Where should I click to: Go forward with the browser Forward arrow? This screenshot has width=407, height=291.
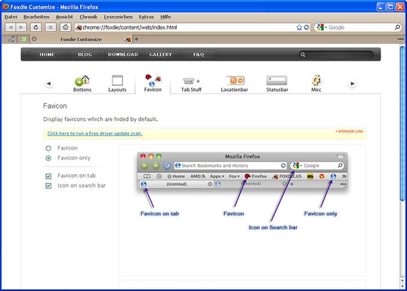[21, 27]
